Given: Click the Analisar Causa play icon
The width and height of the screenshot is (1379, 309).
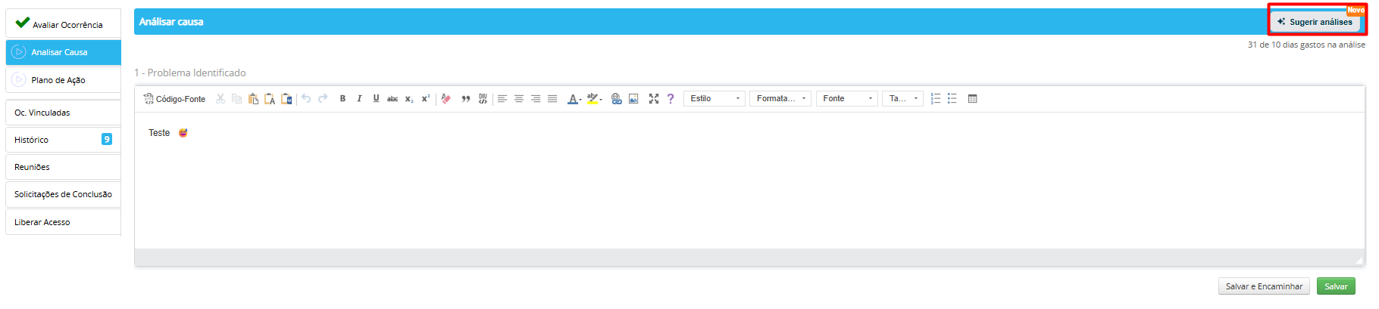Looking at the screenshot, I should pos(20,52).
